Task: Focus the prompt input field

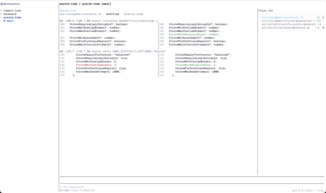Action: pyautogui.click(x=192, y=180)
